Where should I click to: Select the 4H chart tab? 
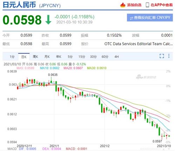pyautogui.click(x=116, y=57)
